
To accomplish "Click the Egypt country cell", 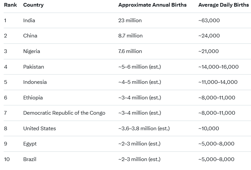I will pos(30,144).
